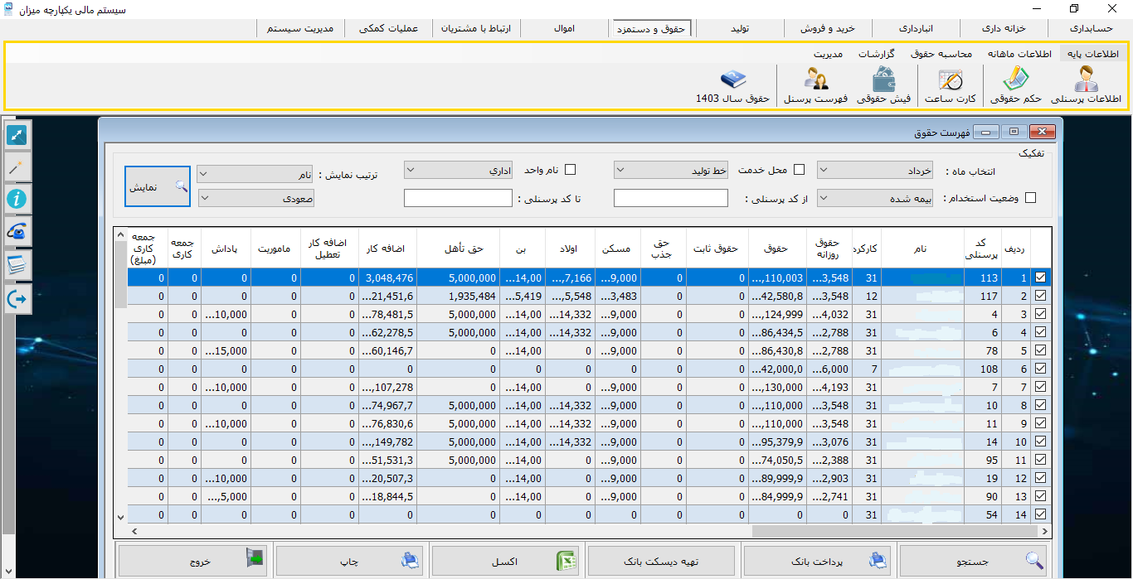Enable the محل خدمت checkbox
This screenshot has width=1133, height=579.
pos(800,170)
